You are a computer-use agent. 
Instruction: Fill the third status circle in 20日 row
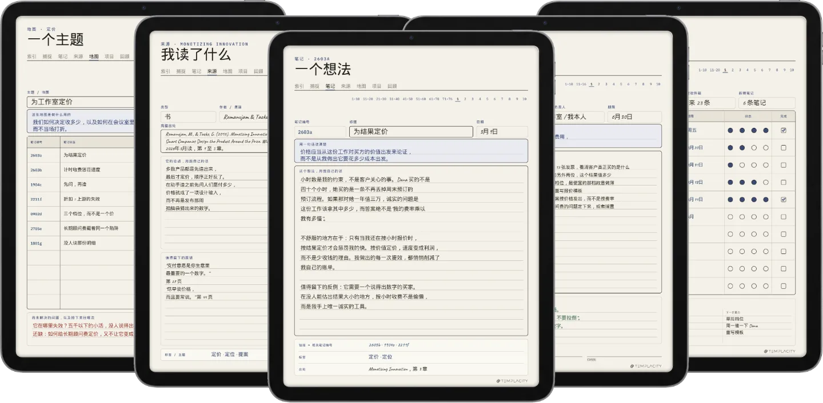pyautogui.click(x=754, y=148)
